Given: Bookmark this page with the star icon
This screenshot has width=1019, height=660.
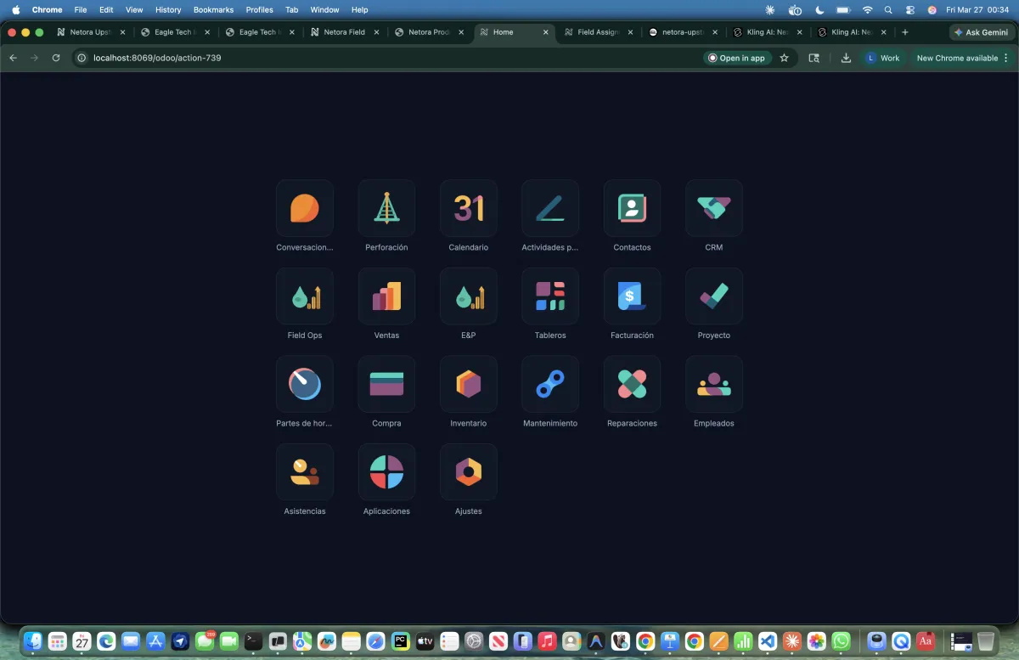Looking at the screenshot, I should (784, 58).
